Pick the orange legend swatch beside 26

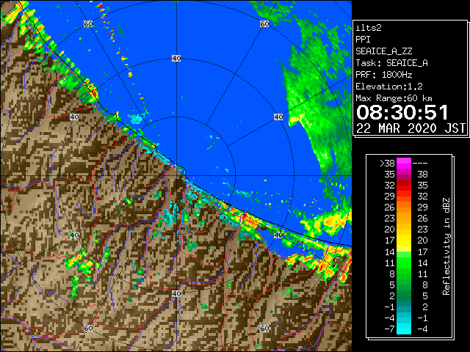[404, 207]
